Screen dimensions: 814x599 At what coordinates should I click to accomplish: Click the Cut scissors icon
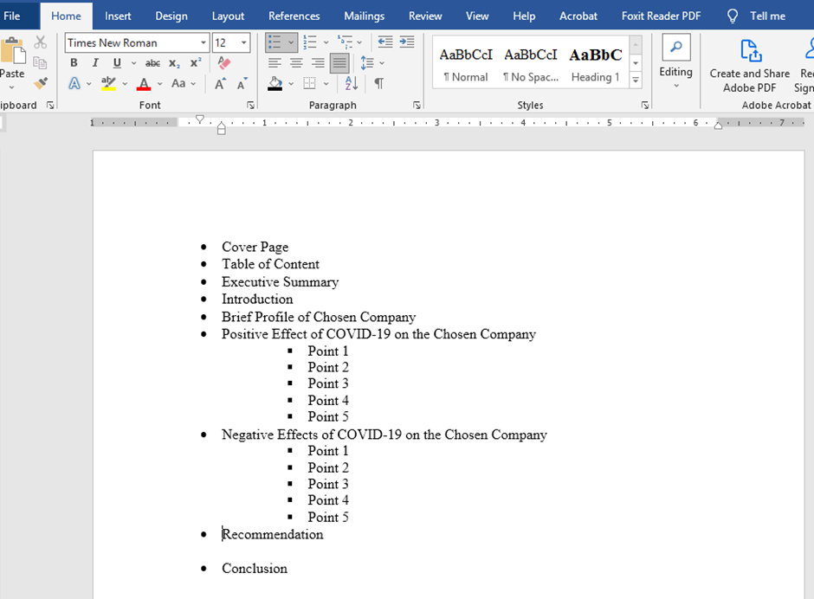click(x=40, y=42)
